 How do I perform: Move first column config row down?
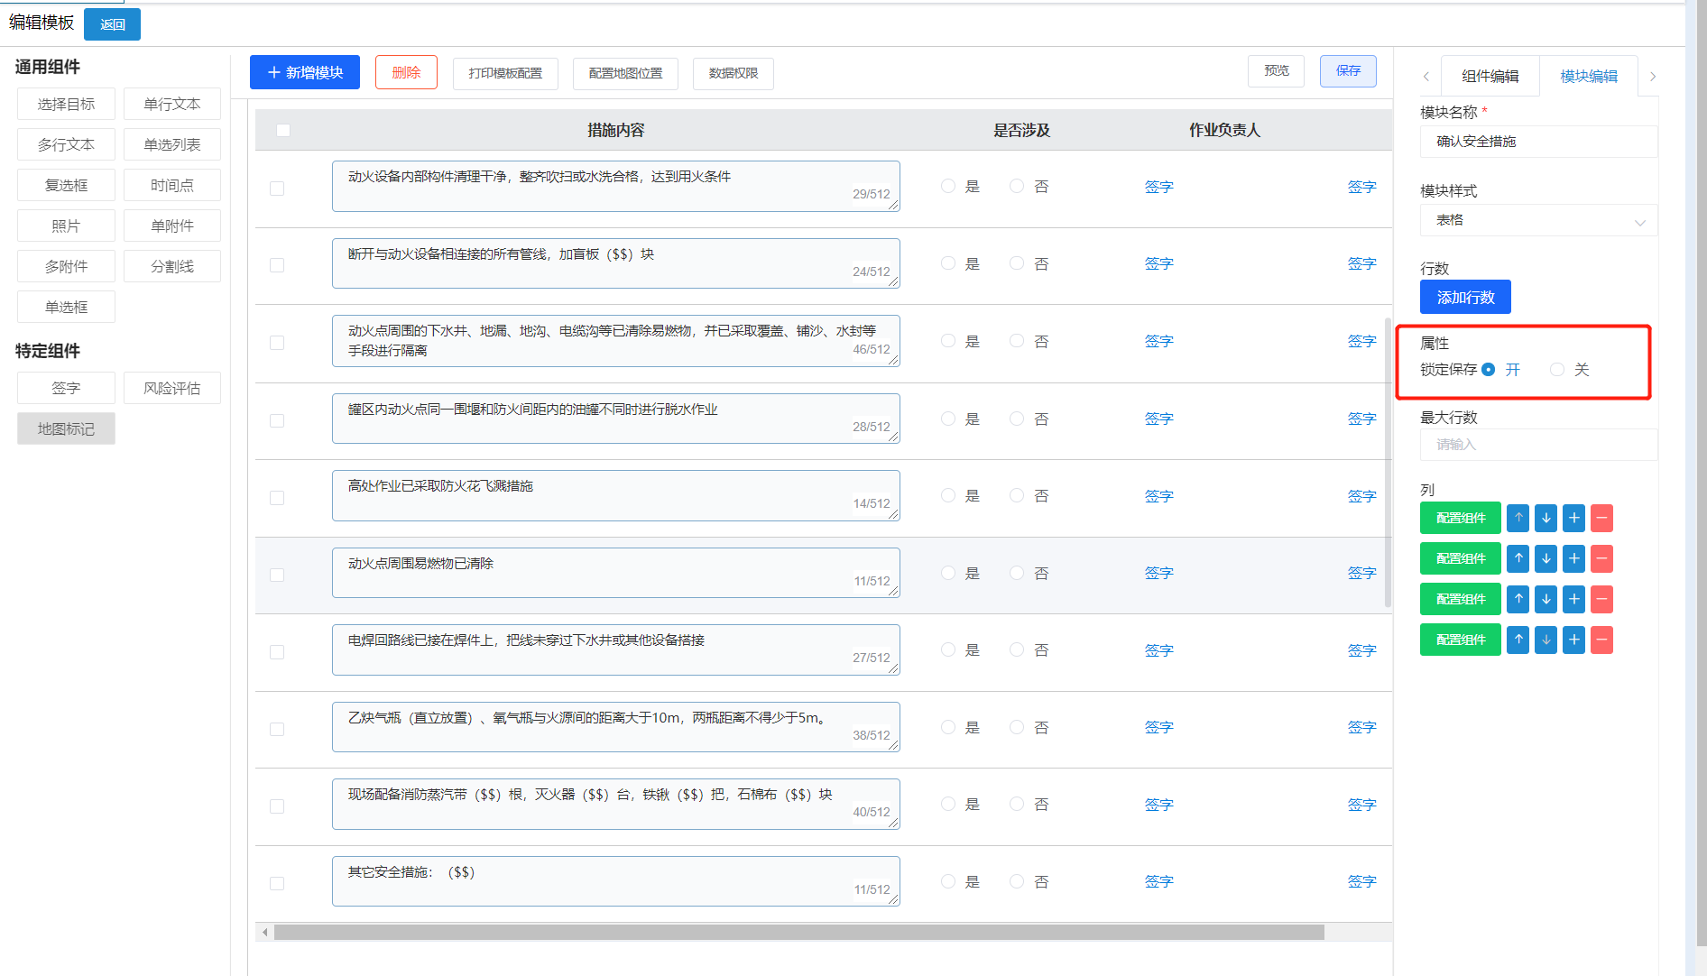tap(1546, 518)
